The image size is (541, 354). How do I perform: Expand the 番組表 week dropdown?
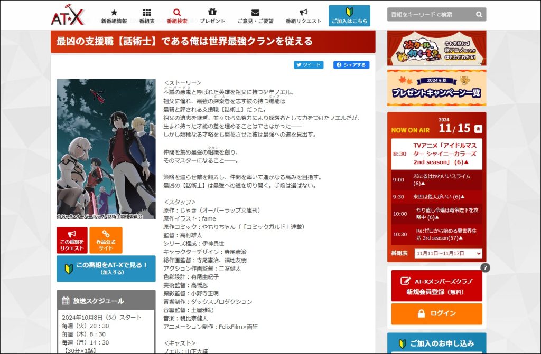(449, 253)
